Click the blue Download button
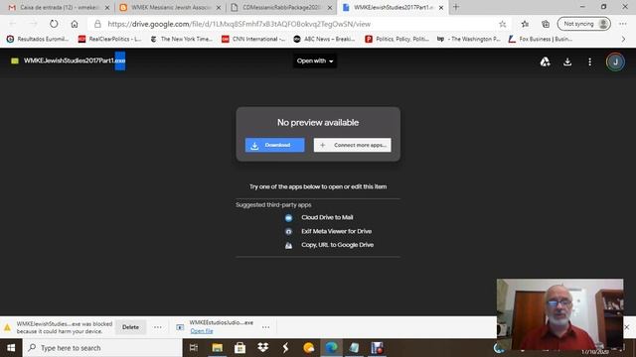The image size is (636, 357). (x=274, y=145)
